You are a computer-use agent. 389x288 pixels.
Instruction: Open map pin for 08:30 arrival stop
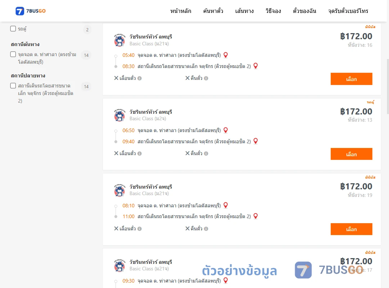[x=255, y=66]
